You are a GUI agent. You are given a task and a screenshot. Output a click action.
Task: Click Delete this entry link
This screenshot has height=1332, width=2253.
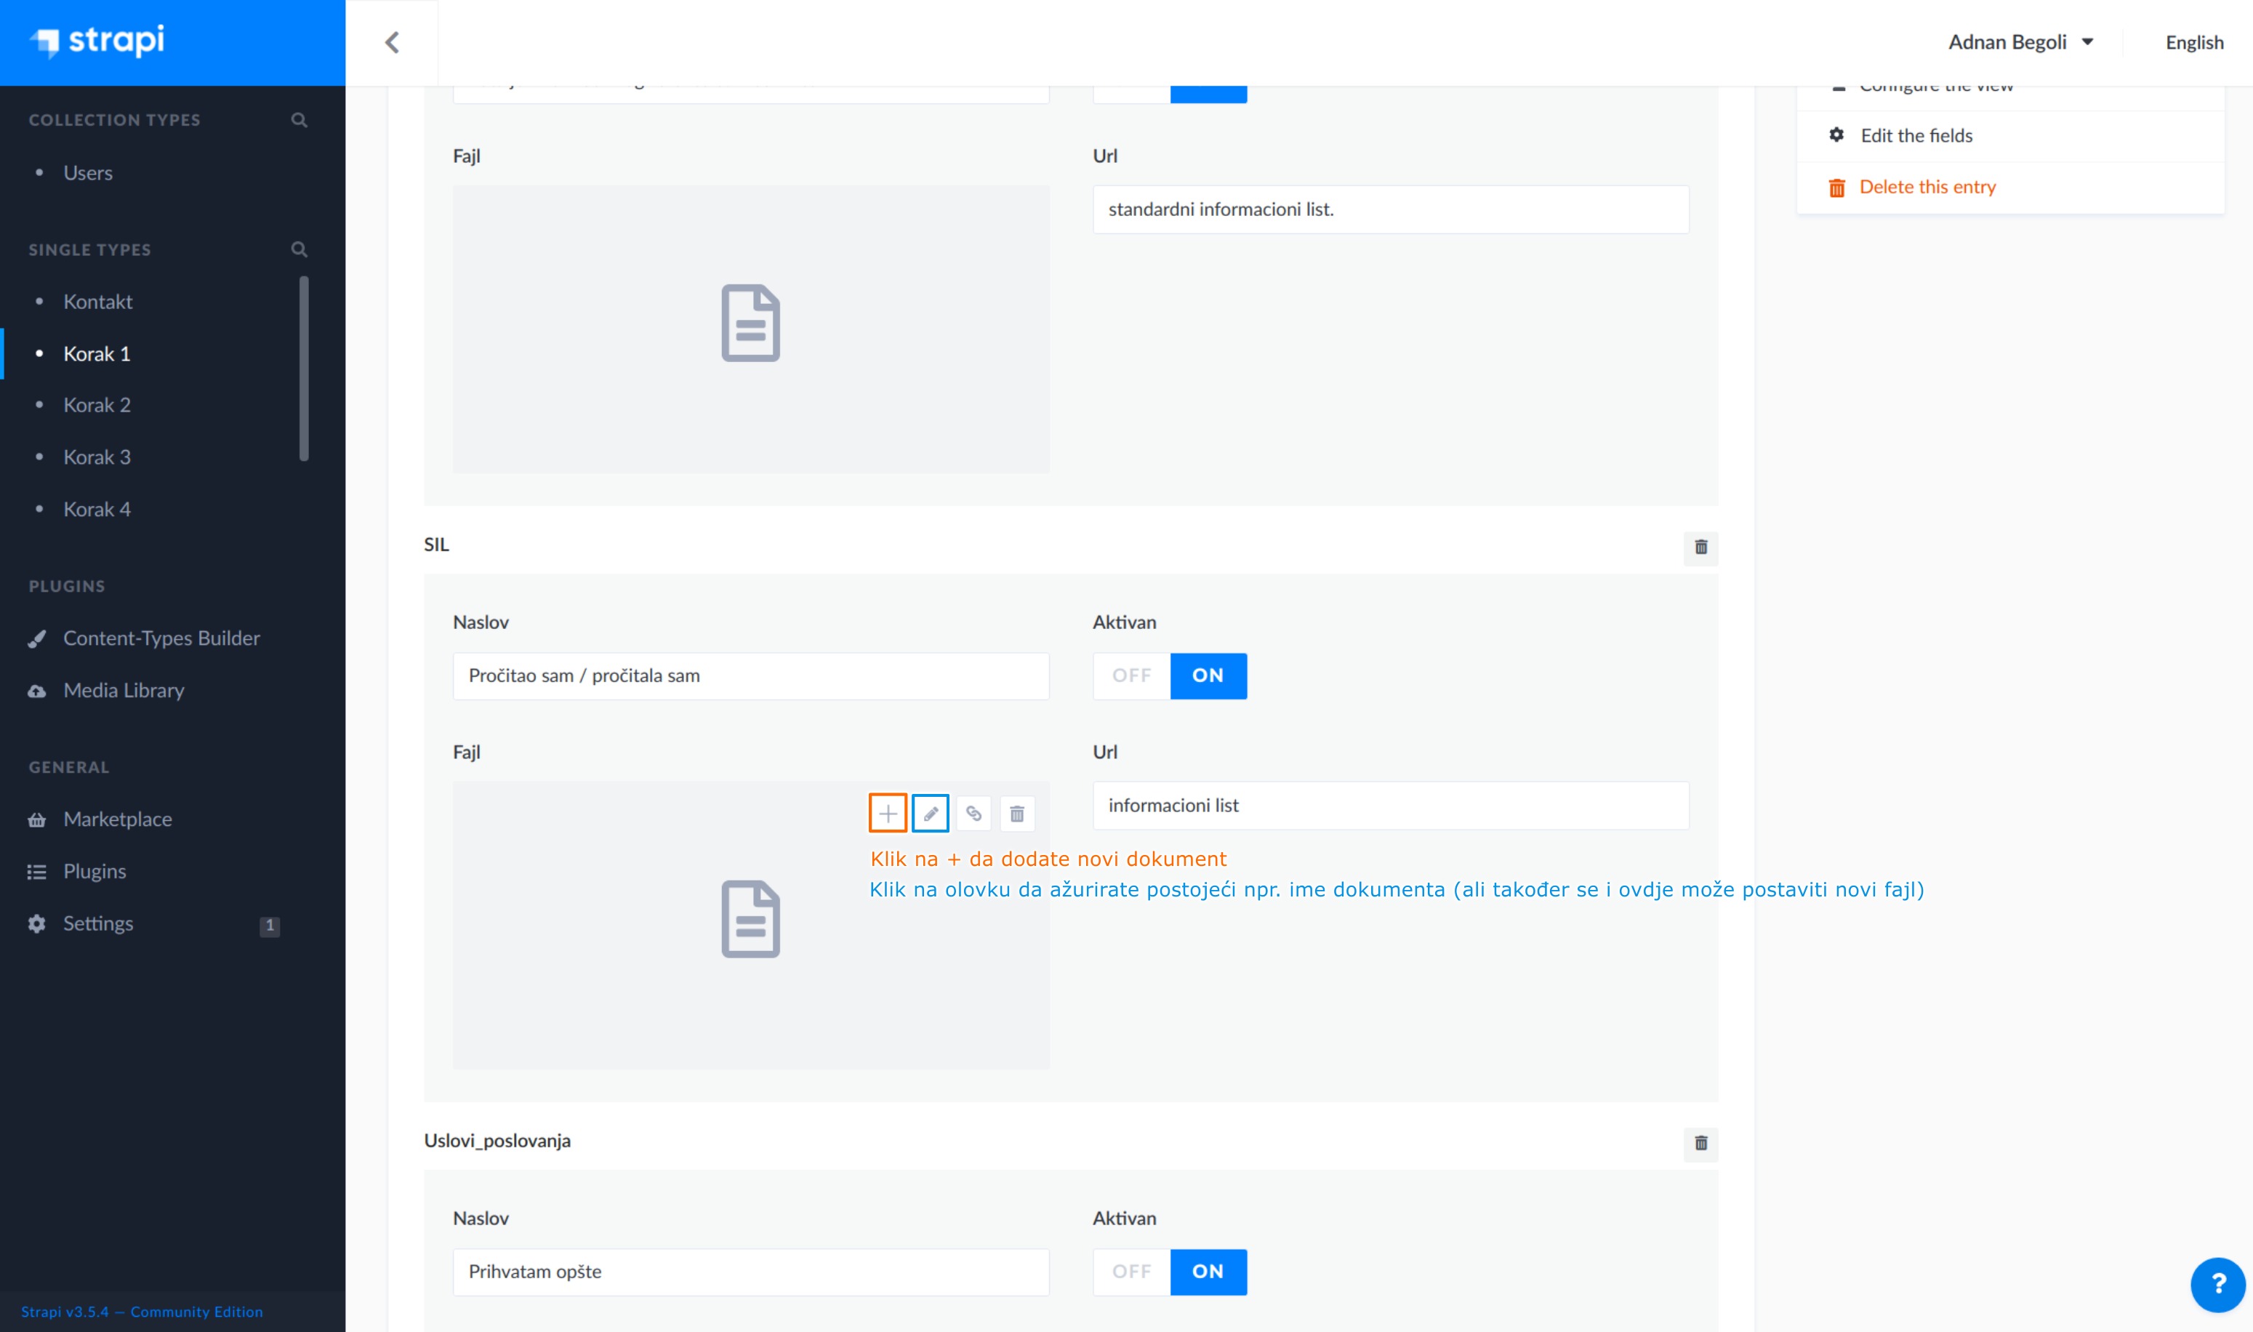click(1927, 187)
